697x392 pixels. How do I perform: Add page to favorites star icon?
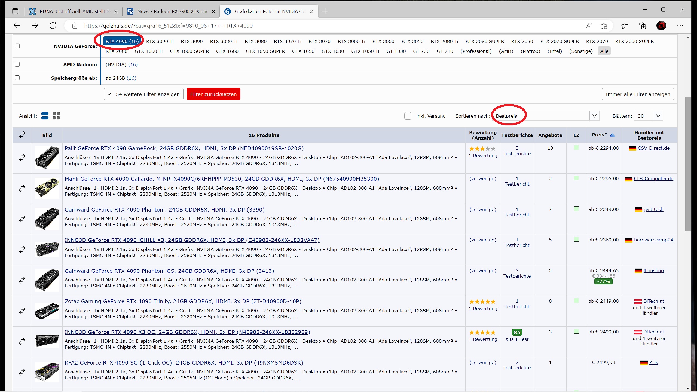point(604,26)
